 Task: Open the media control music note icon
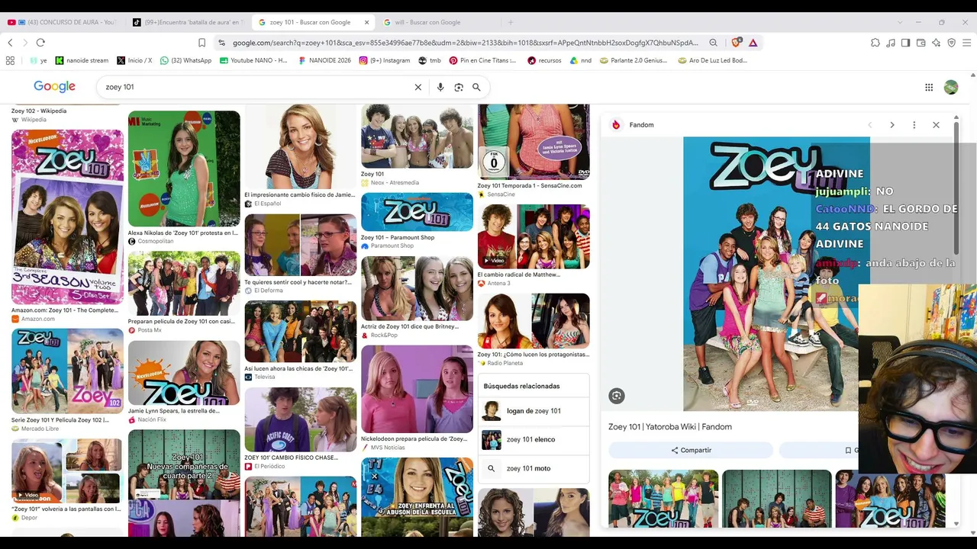click(891, 43)
